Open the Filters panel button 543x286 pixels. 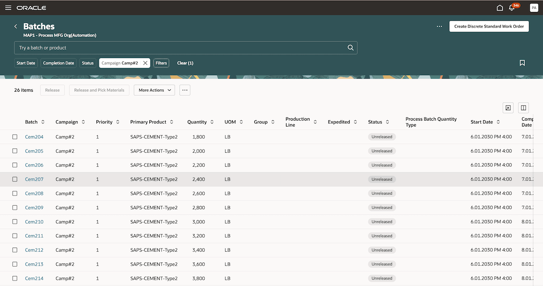click(x=161, y=63)
